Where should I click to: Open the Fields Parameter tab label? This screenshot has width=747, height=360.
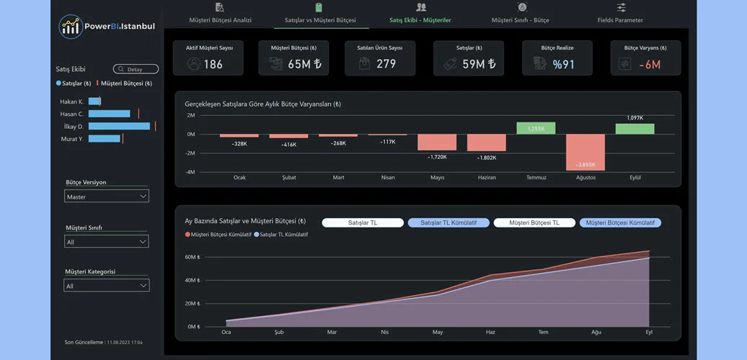[x=620, y=20]
